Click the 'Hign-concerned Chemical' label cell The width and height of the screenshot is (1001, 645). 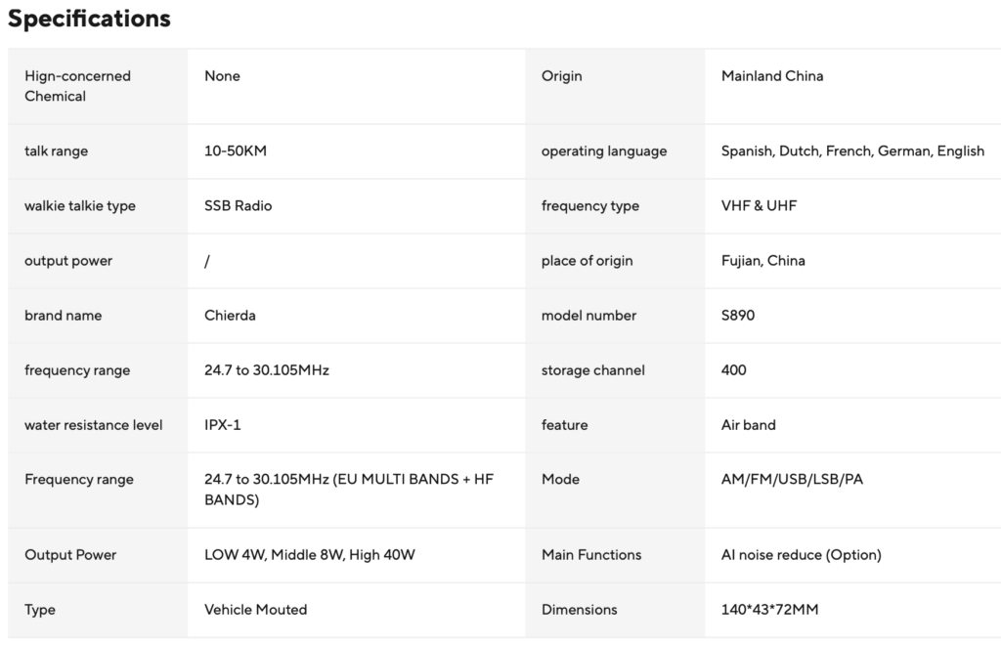coord(98,86)
